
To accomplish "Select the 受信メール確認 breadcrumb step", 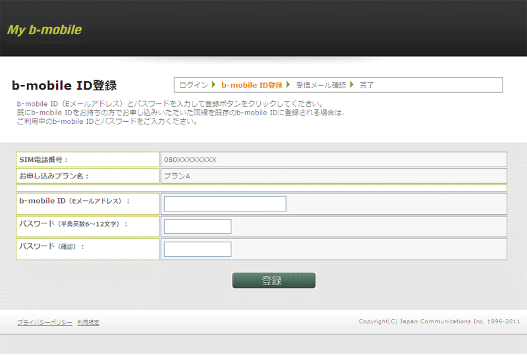I will click(x=321, y=85).
